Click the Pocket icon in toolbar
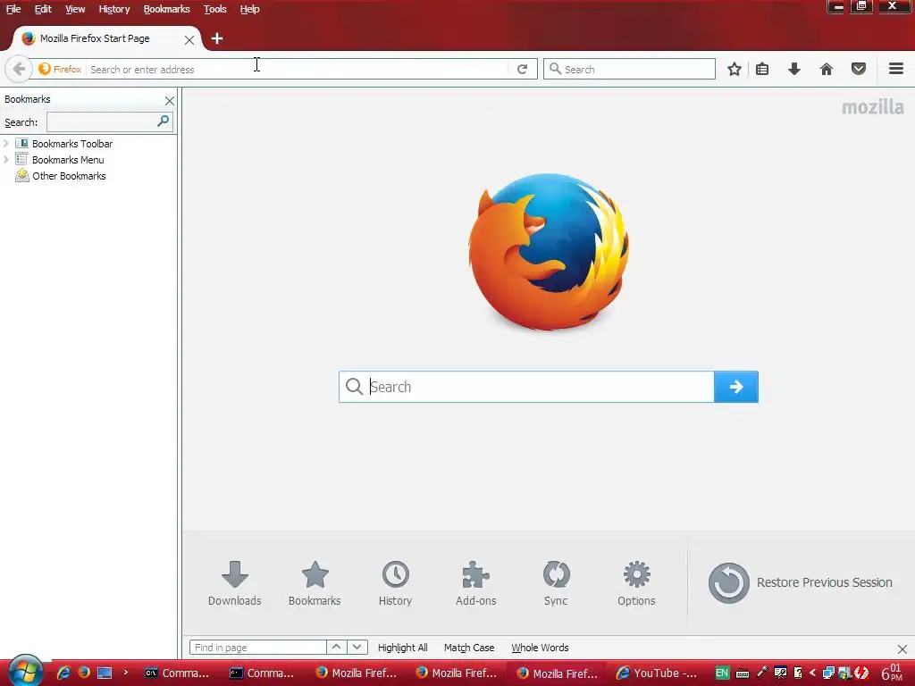The width and height of the screenshot is (915, 686). 859,69
